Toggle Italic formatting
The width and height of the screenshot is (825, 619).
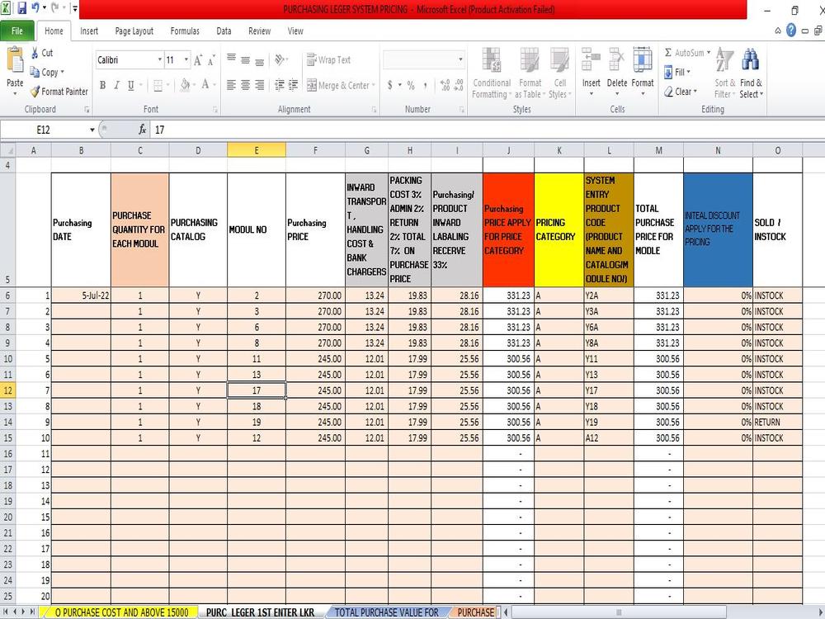pos(116,85)
